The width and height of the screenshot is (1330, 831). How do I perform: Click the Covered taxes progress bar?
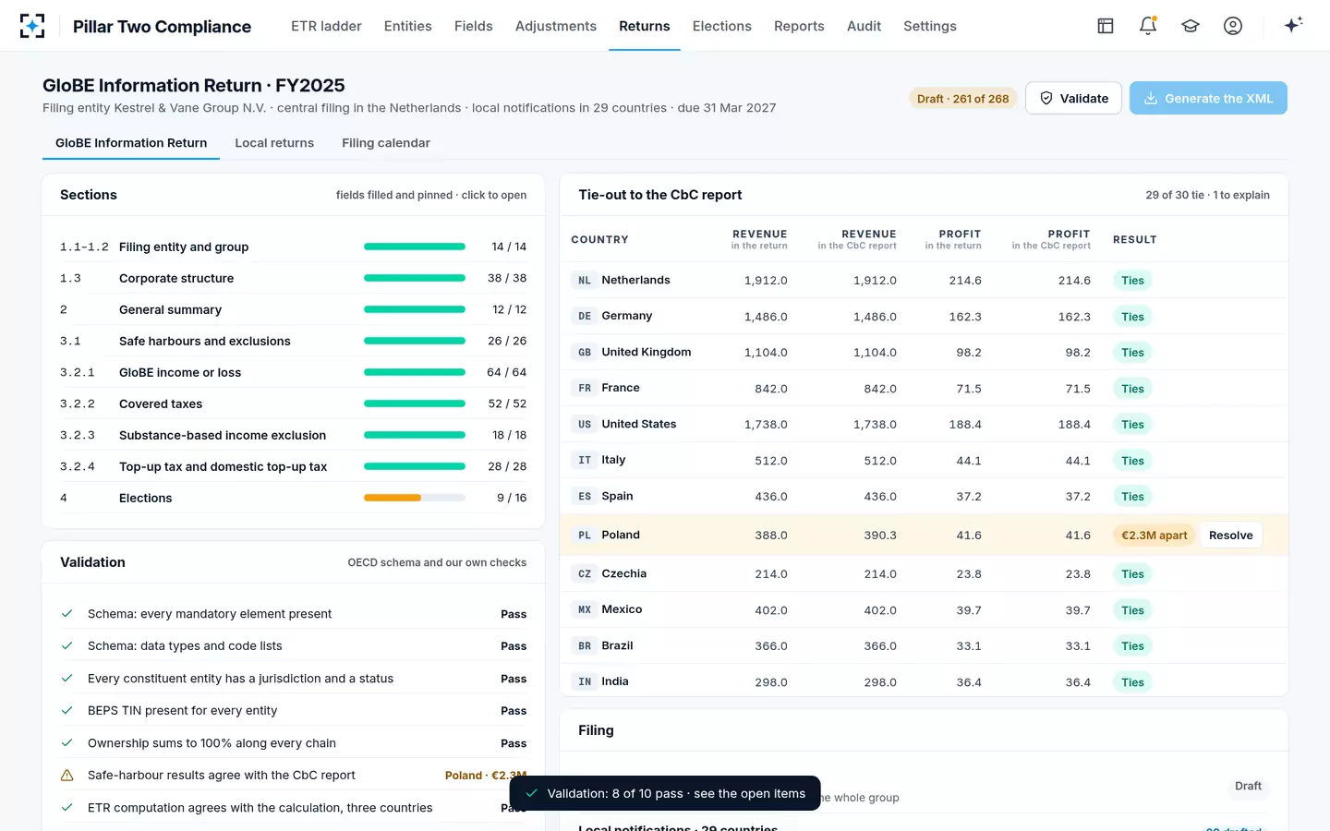[x=415, y=403]
